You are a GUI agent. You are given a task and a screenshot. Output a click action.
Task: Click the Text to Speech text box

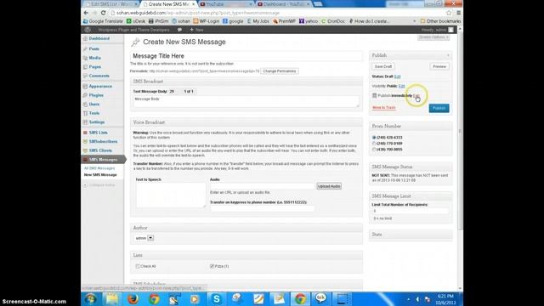(171, 195)
